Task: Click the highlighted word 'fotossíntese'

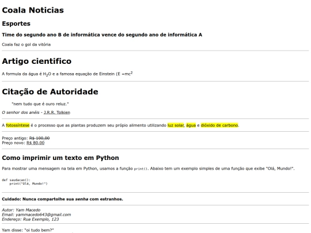Action: point(18,125)
